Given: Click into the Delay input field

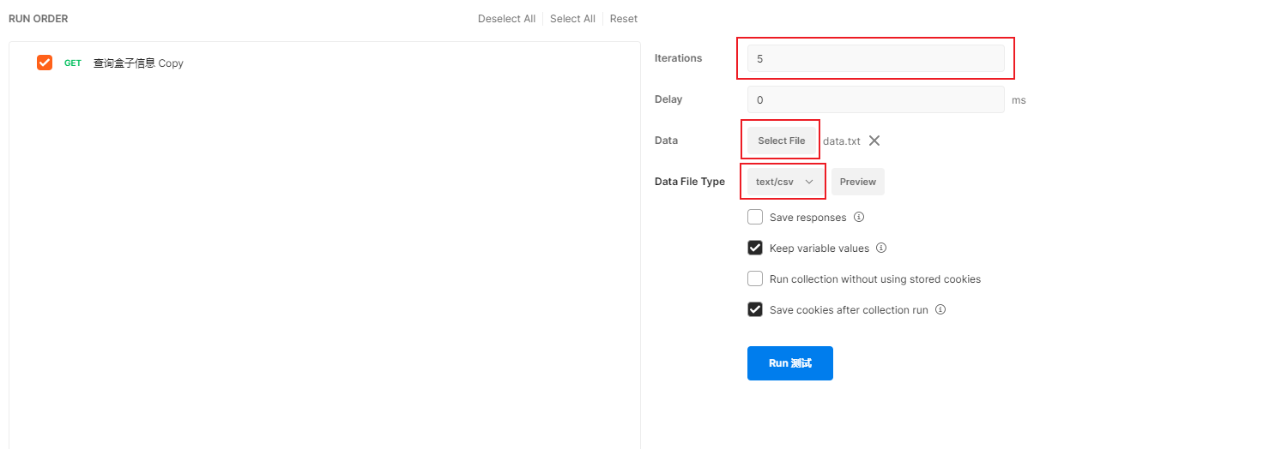Looking at the screenshot, I should click(875, 99).
